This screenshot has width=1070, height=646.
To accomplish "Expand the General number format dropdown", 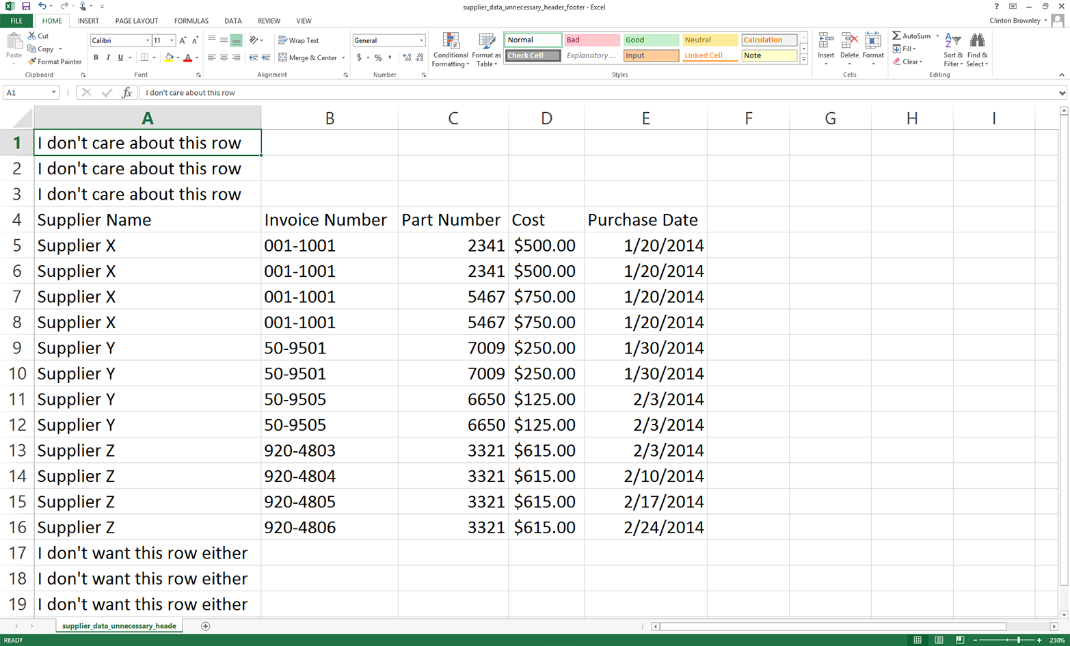I will pyautogui.click(x=421, y=40).
